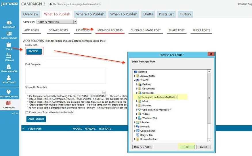Collapse the This PC tree node

coord(135,80)
